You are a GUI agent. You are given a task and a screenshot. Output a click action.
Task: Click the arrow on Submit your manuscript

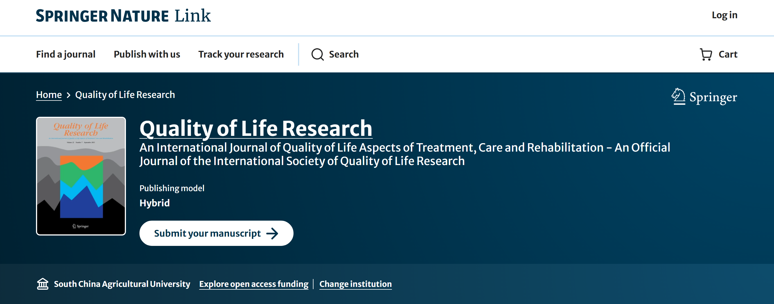tap(272, 234)
